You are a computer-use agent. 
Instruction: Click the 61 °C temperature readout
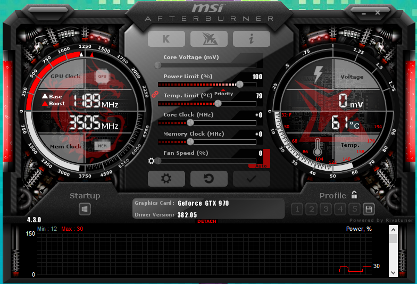tap(345, 123)
